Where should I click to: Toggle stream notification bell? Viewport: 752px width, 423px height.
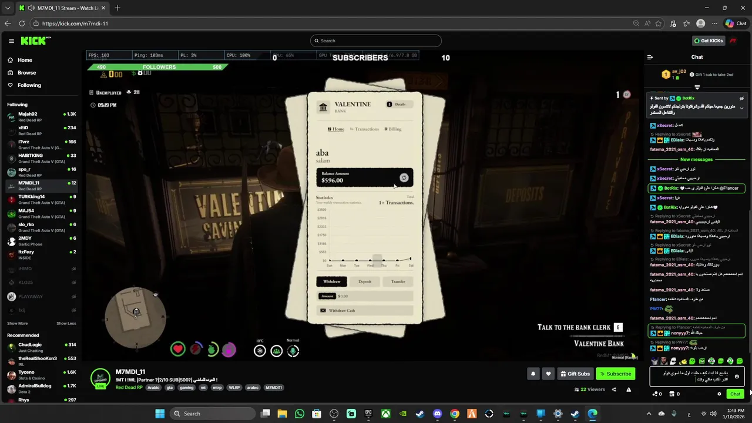pyautogui.click(x=533, y=374)
